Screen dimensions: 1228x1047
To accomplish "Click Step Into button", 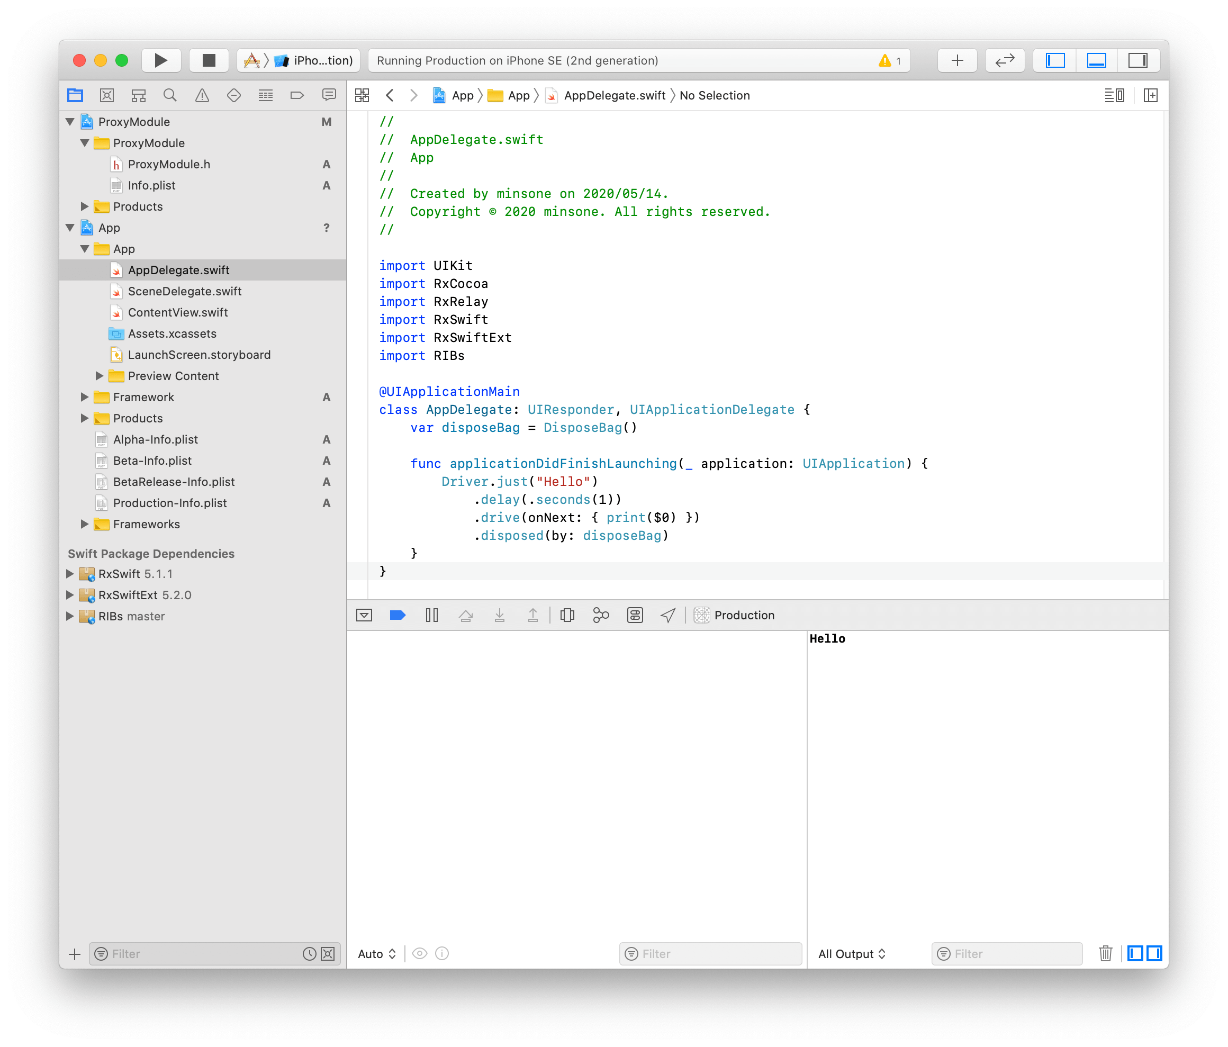I will pos(500,616).
